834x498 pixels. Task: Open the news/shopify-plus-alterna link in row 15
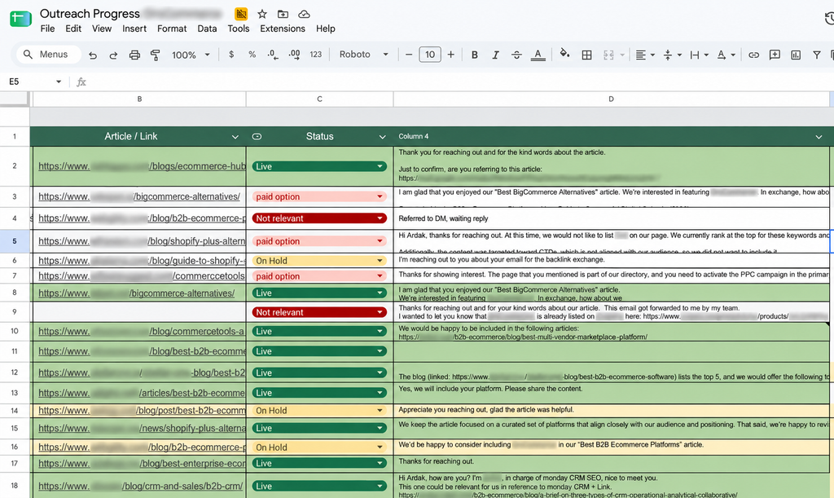tap(142, 428)
